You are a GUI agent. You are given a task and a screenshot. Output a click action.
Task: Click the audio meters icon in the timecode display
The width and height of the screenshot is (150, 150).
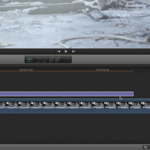[x=68, y=60]
